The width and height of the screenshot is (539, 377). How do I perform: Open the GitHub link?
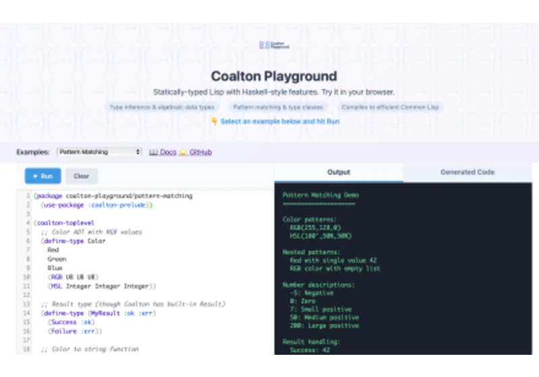point(200,152)
